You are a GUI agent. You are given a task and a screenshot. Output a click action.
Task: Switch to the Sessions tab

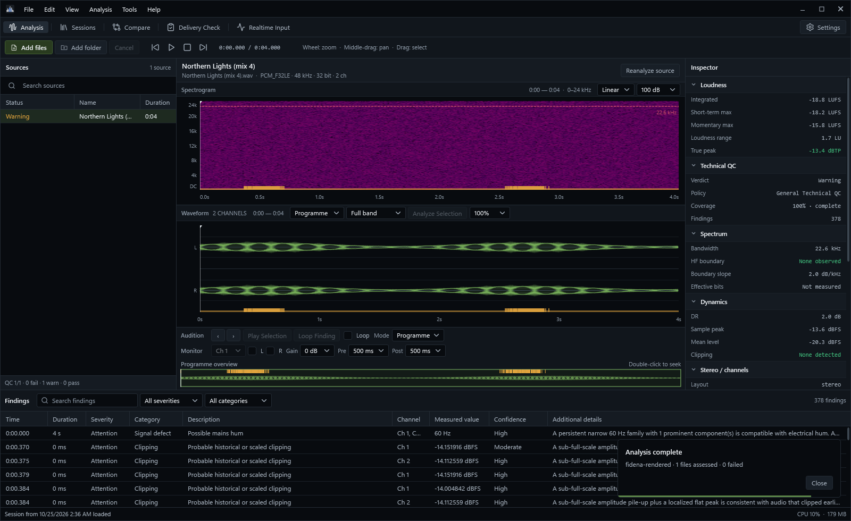tap(78, 27)
